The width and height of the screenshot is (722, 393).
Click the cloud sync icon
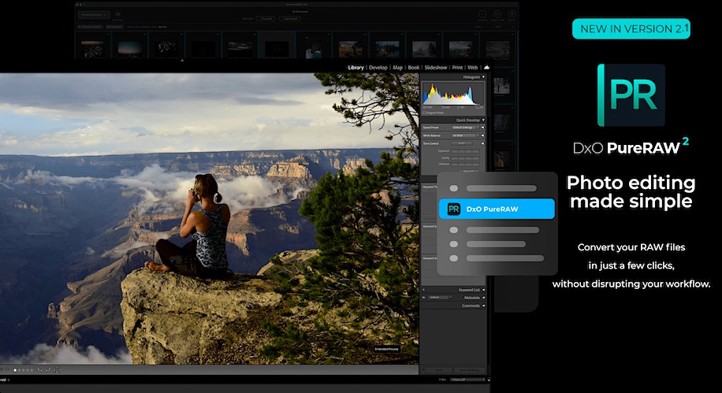point(486,67)
